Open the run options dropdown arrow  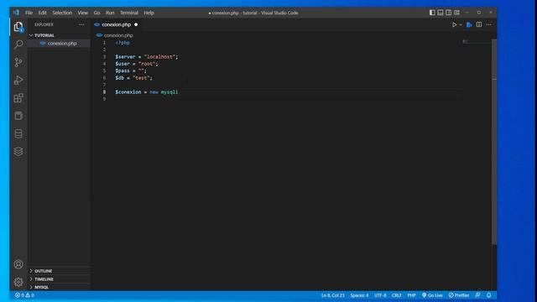(x=461, y=24)
